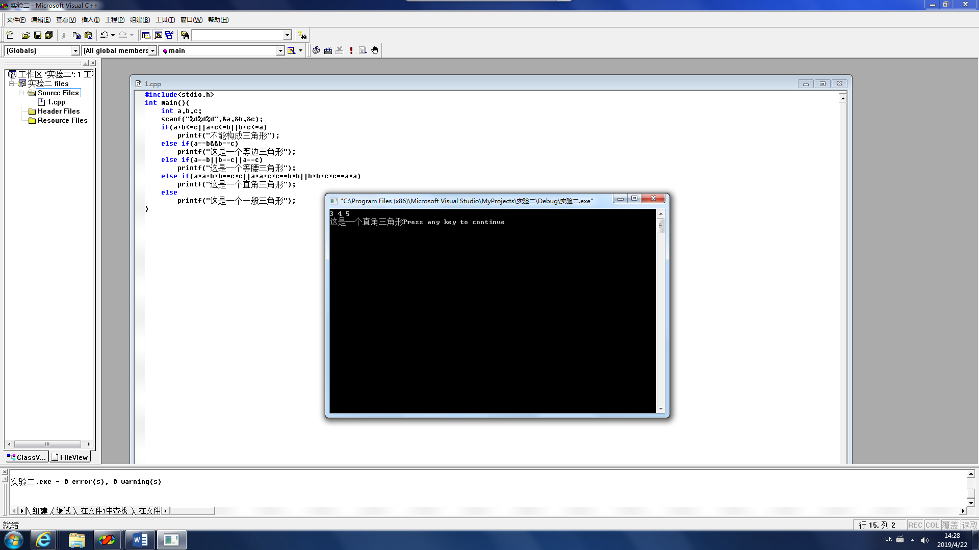The height and width of the screenshot is (550, 979).
Task: Run program with red exclamation icon
Action: coord(351,50)
